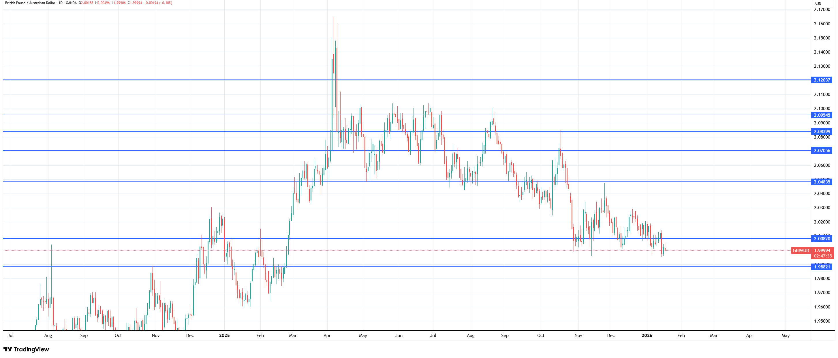Click the May label at the time axis far right
The height and width of the screenshot is (358, 838).
[x=785, y=336]
